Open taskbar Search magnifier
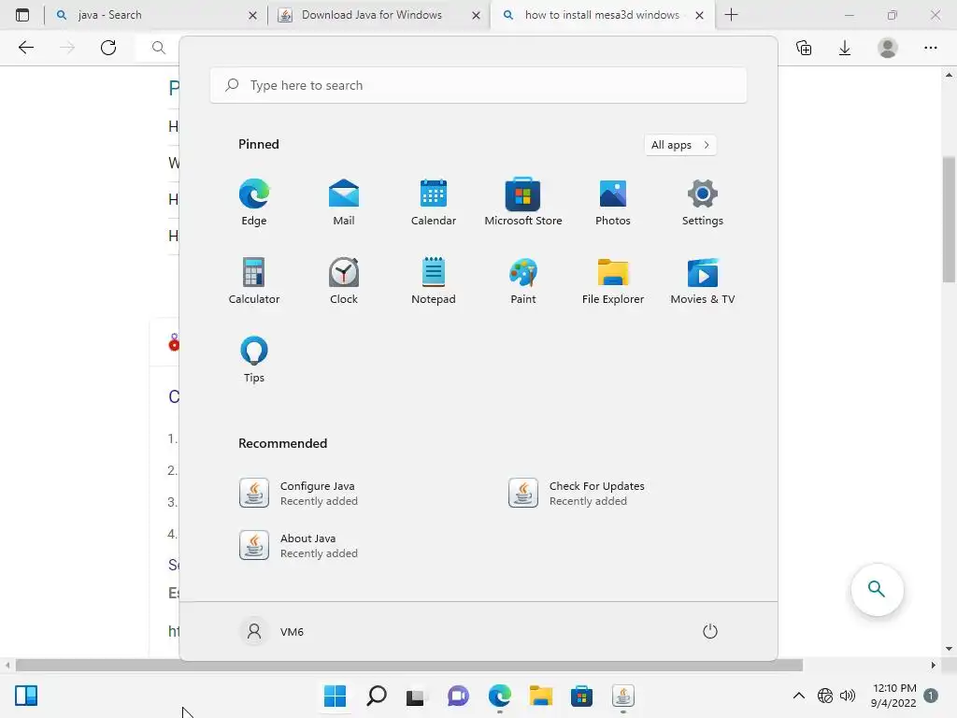 [x=376, y=696]
